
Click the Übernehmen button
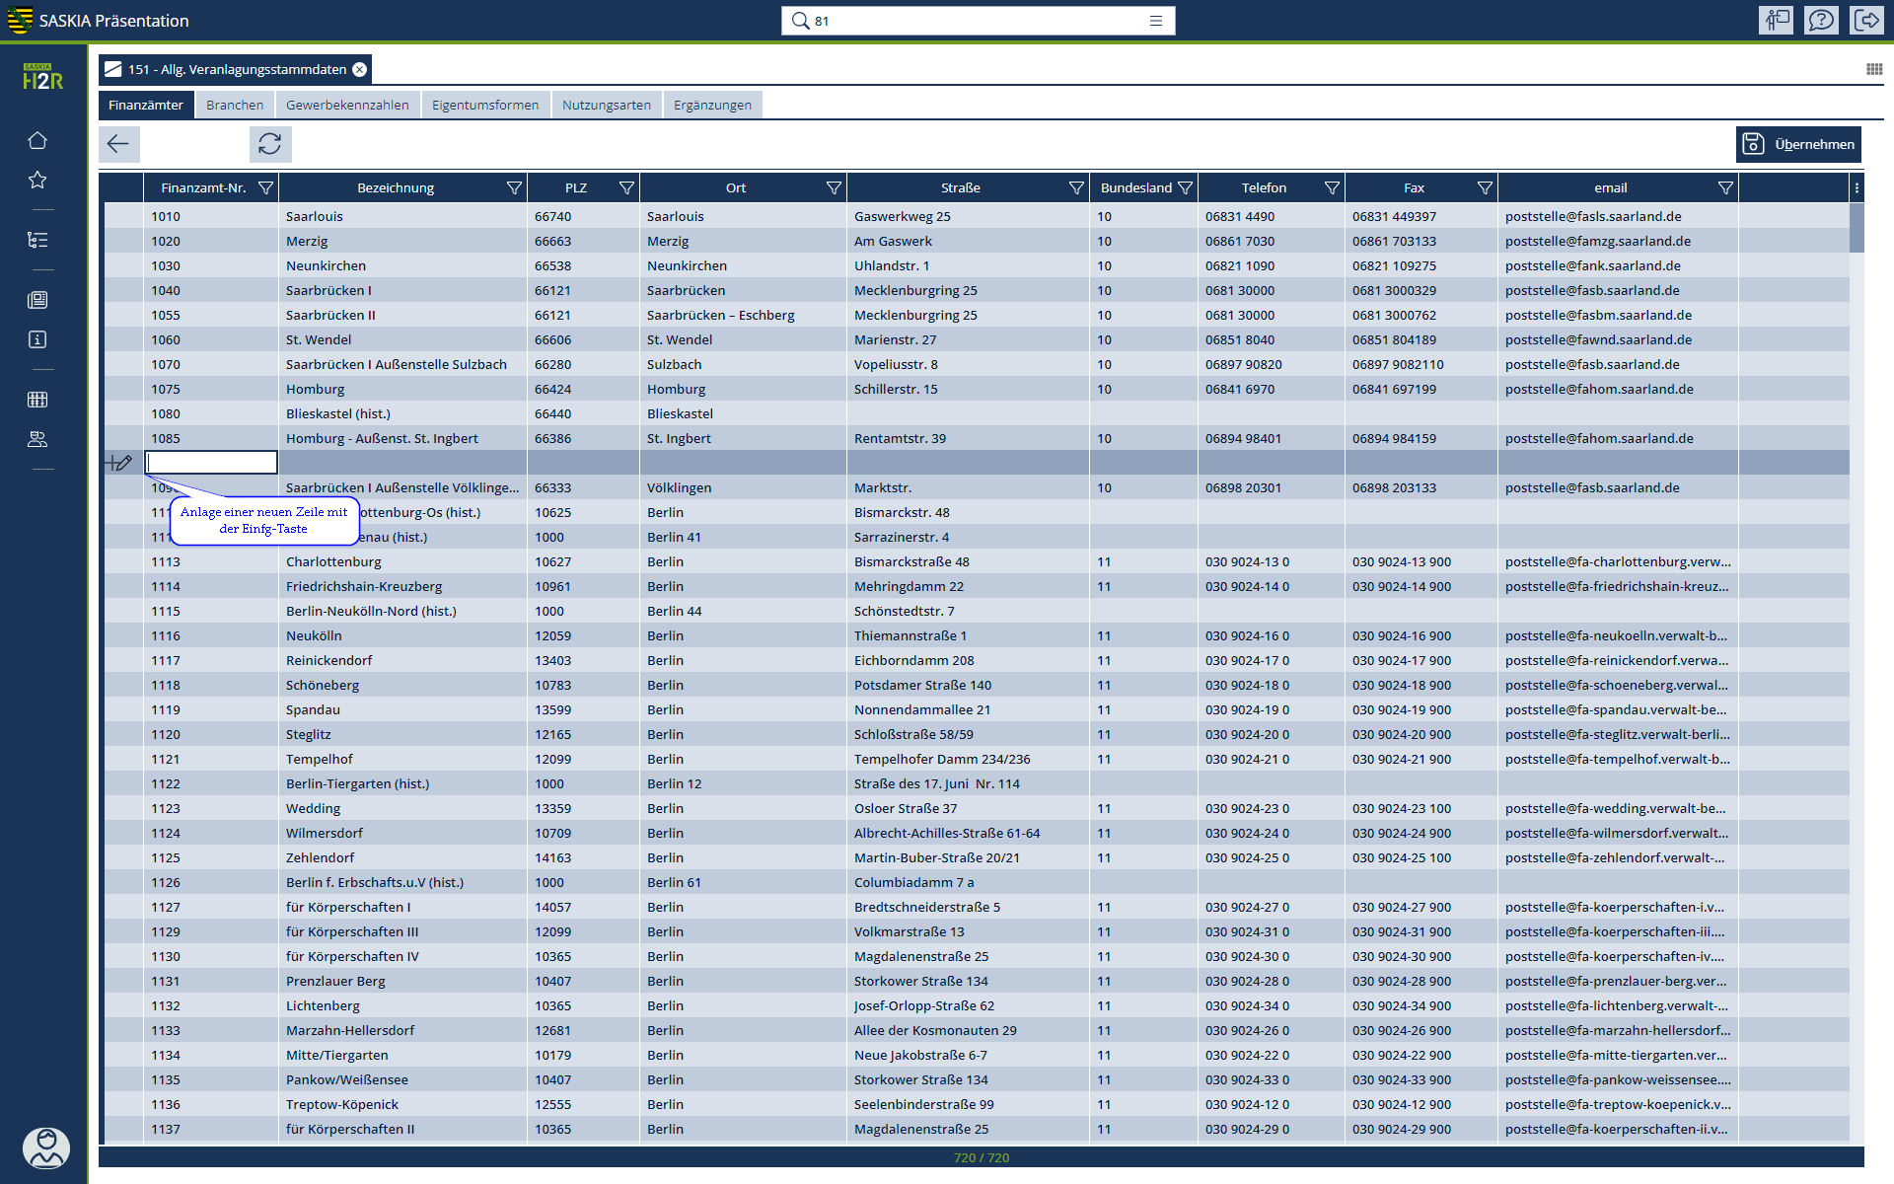[1798, 144]
